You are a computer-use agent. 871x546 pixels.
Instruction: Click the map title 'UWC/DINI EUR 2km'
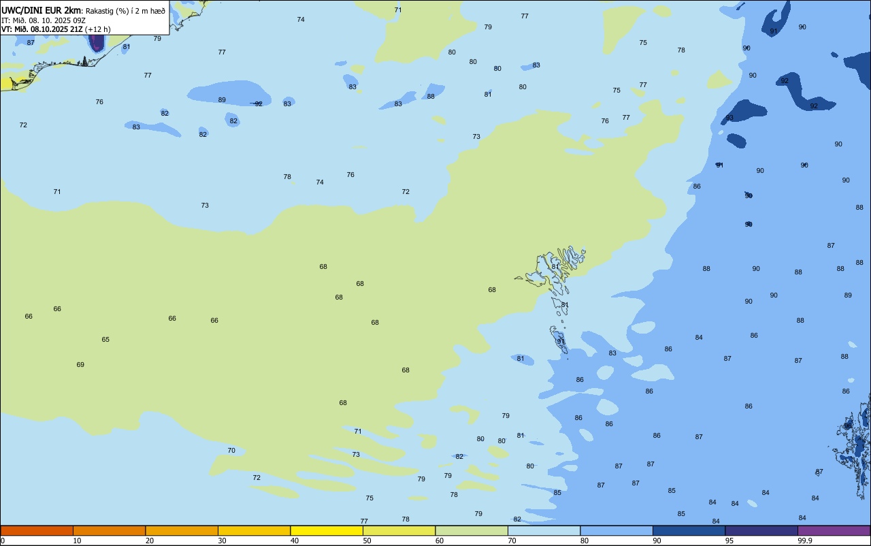pos(42,10)
